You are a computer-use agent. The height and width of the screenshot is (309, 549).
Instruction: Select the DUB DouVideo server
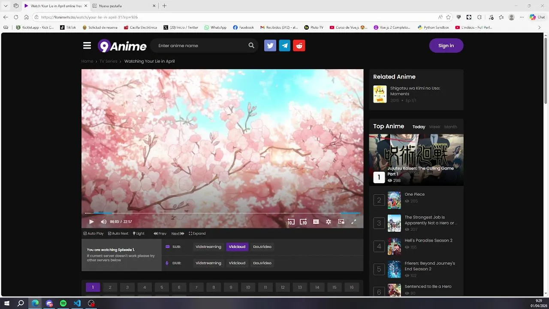(x=262, y=263)
